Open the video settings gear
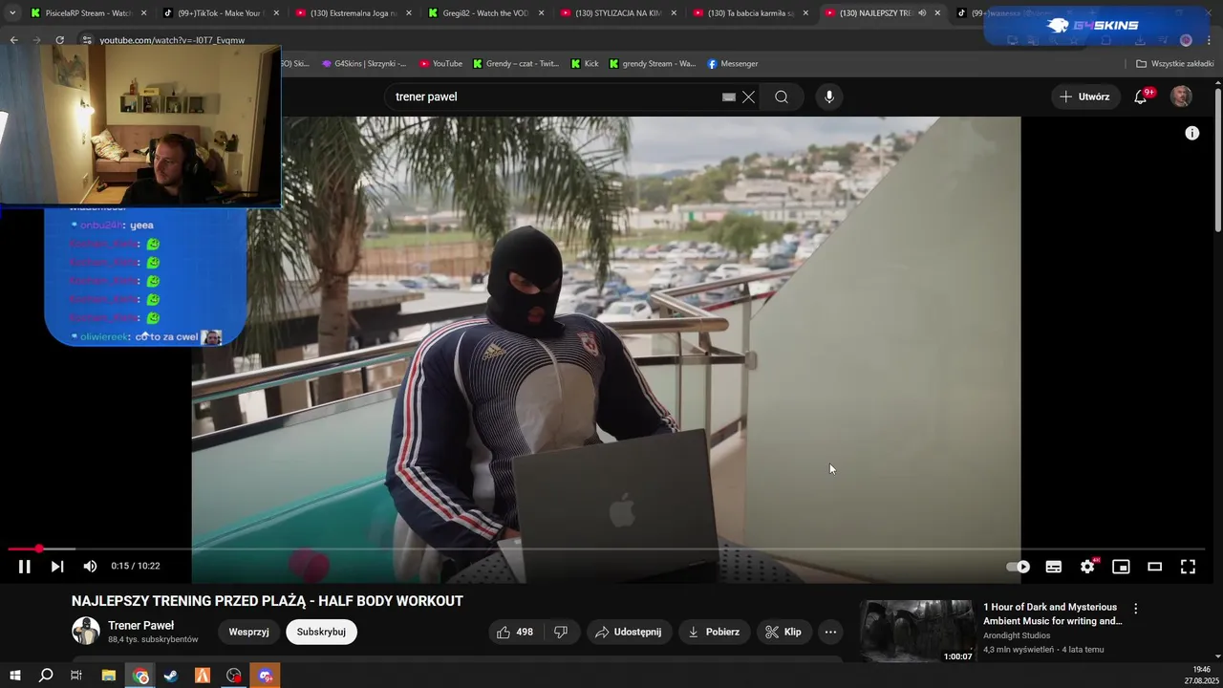The width and height of the screenshot is (1223, 688). 1087,567
